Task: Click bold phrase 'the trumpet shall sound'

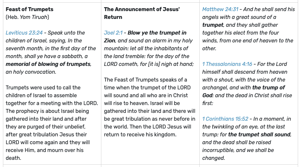Action: point(260,135)
